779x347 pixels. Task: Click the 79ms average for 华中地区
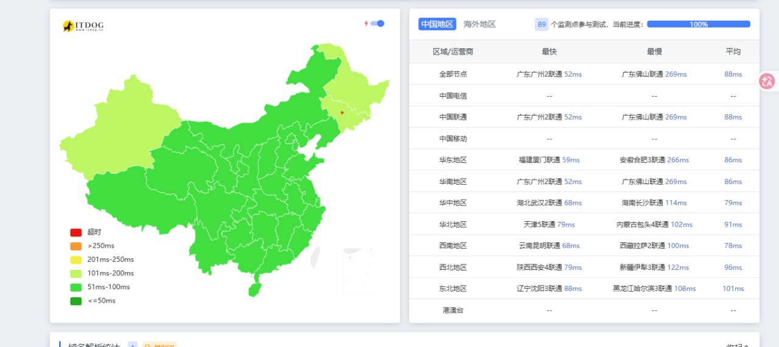pos(733,203)
